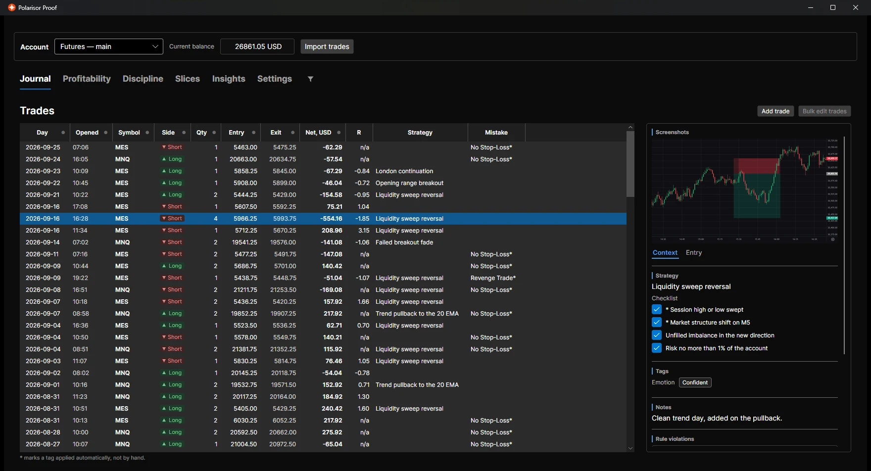
Task: Open the trade filter funnel icon
Action: 310,79
